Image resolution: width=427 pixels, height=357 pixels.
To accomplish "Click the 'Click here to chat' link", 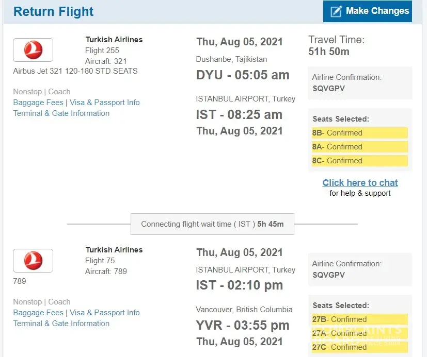I will 360,183.
